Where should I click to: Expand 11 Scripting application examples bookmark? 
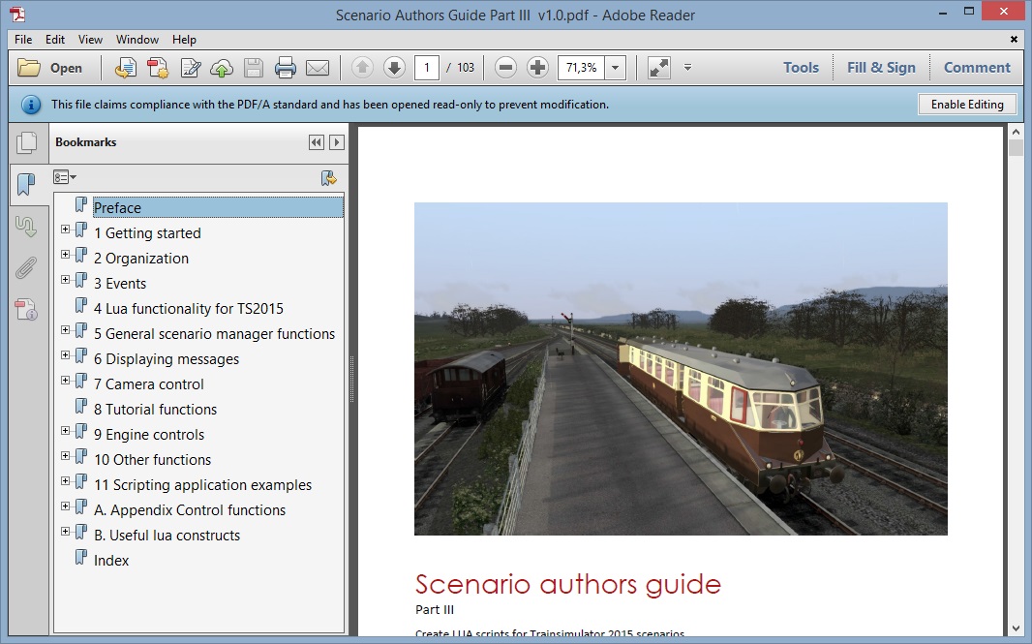(65, 480)
